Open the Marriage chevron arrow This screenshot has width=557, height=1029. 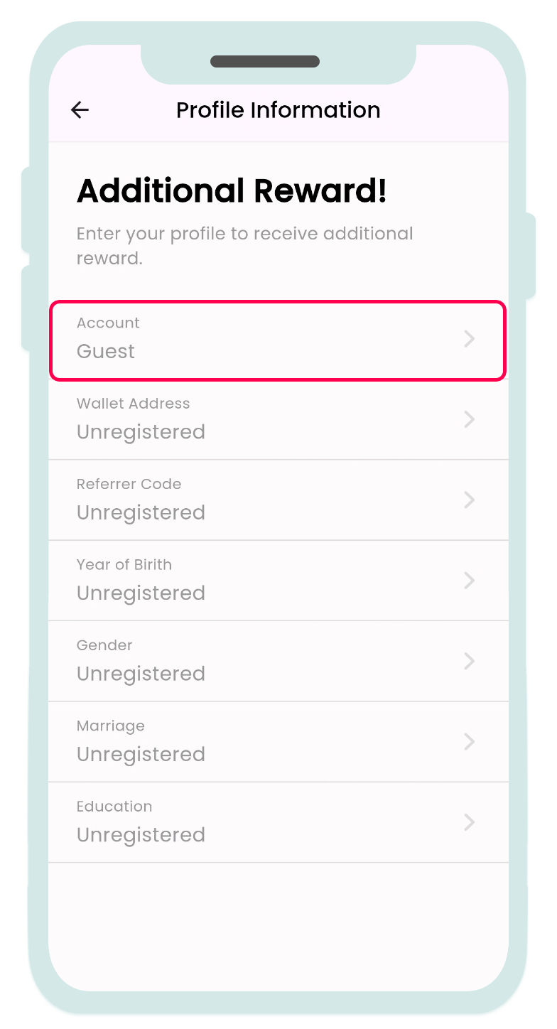469,742
